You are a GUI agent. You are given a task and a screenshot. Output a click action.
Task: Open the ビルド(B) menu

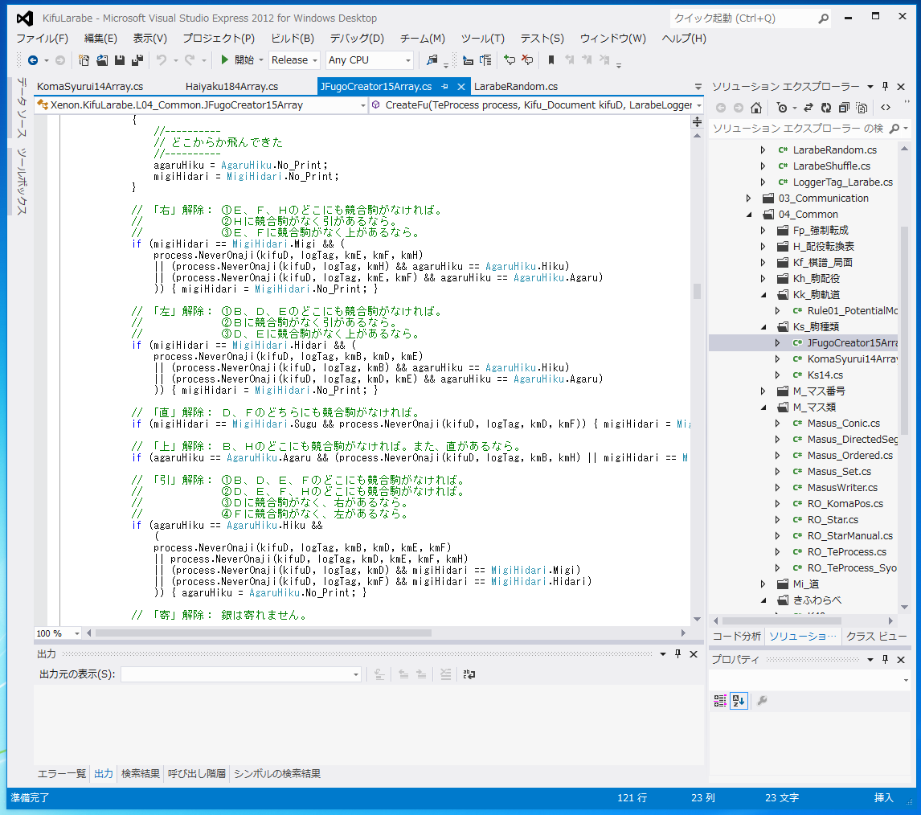click(293, 39)
